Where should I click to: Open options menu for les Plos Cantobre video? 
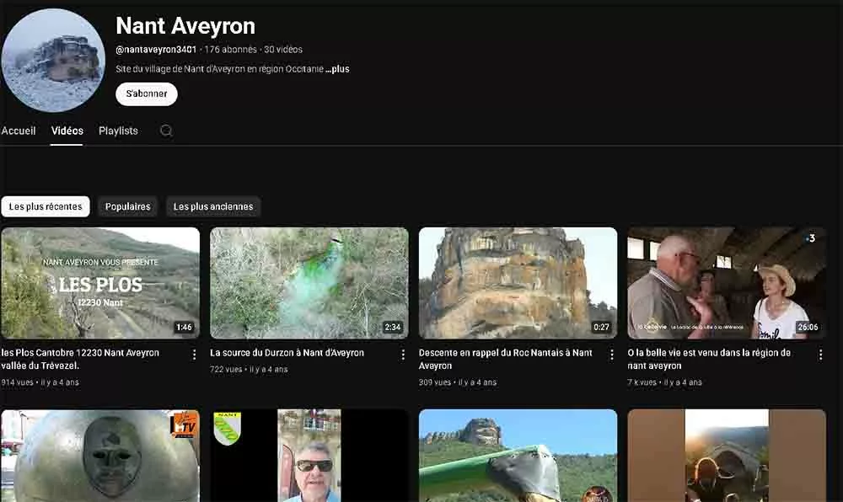point(194,355)
